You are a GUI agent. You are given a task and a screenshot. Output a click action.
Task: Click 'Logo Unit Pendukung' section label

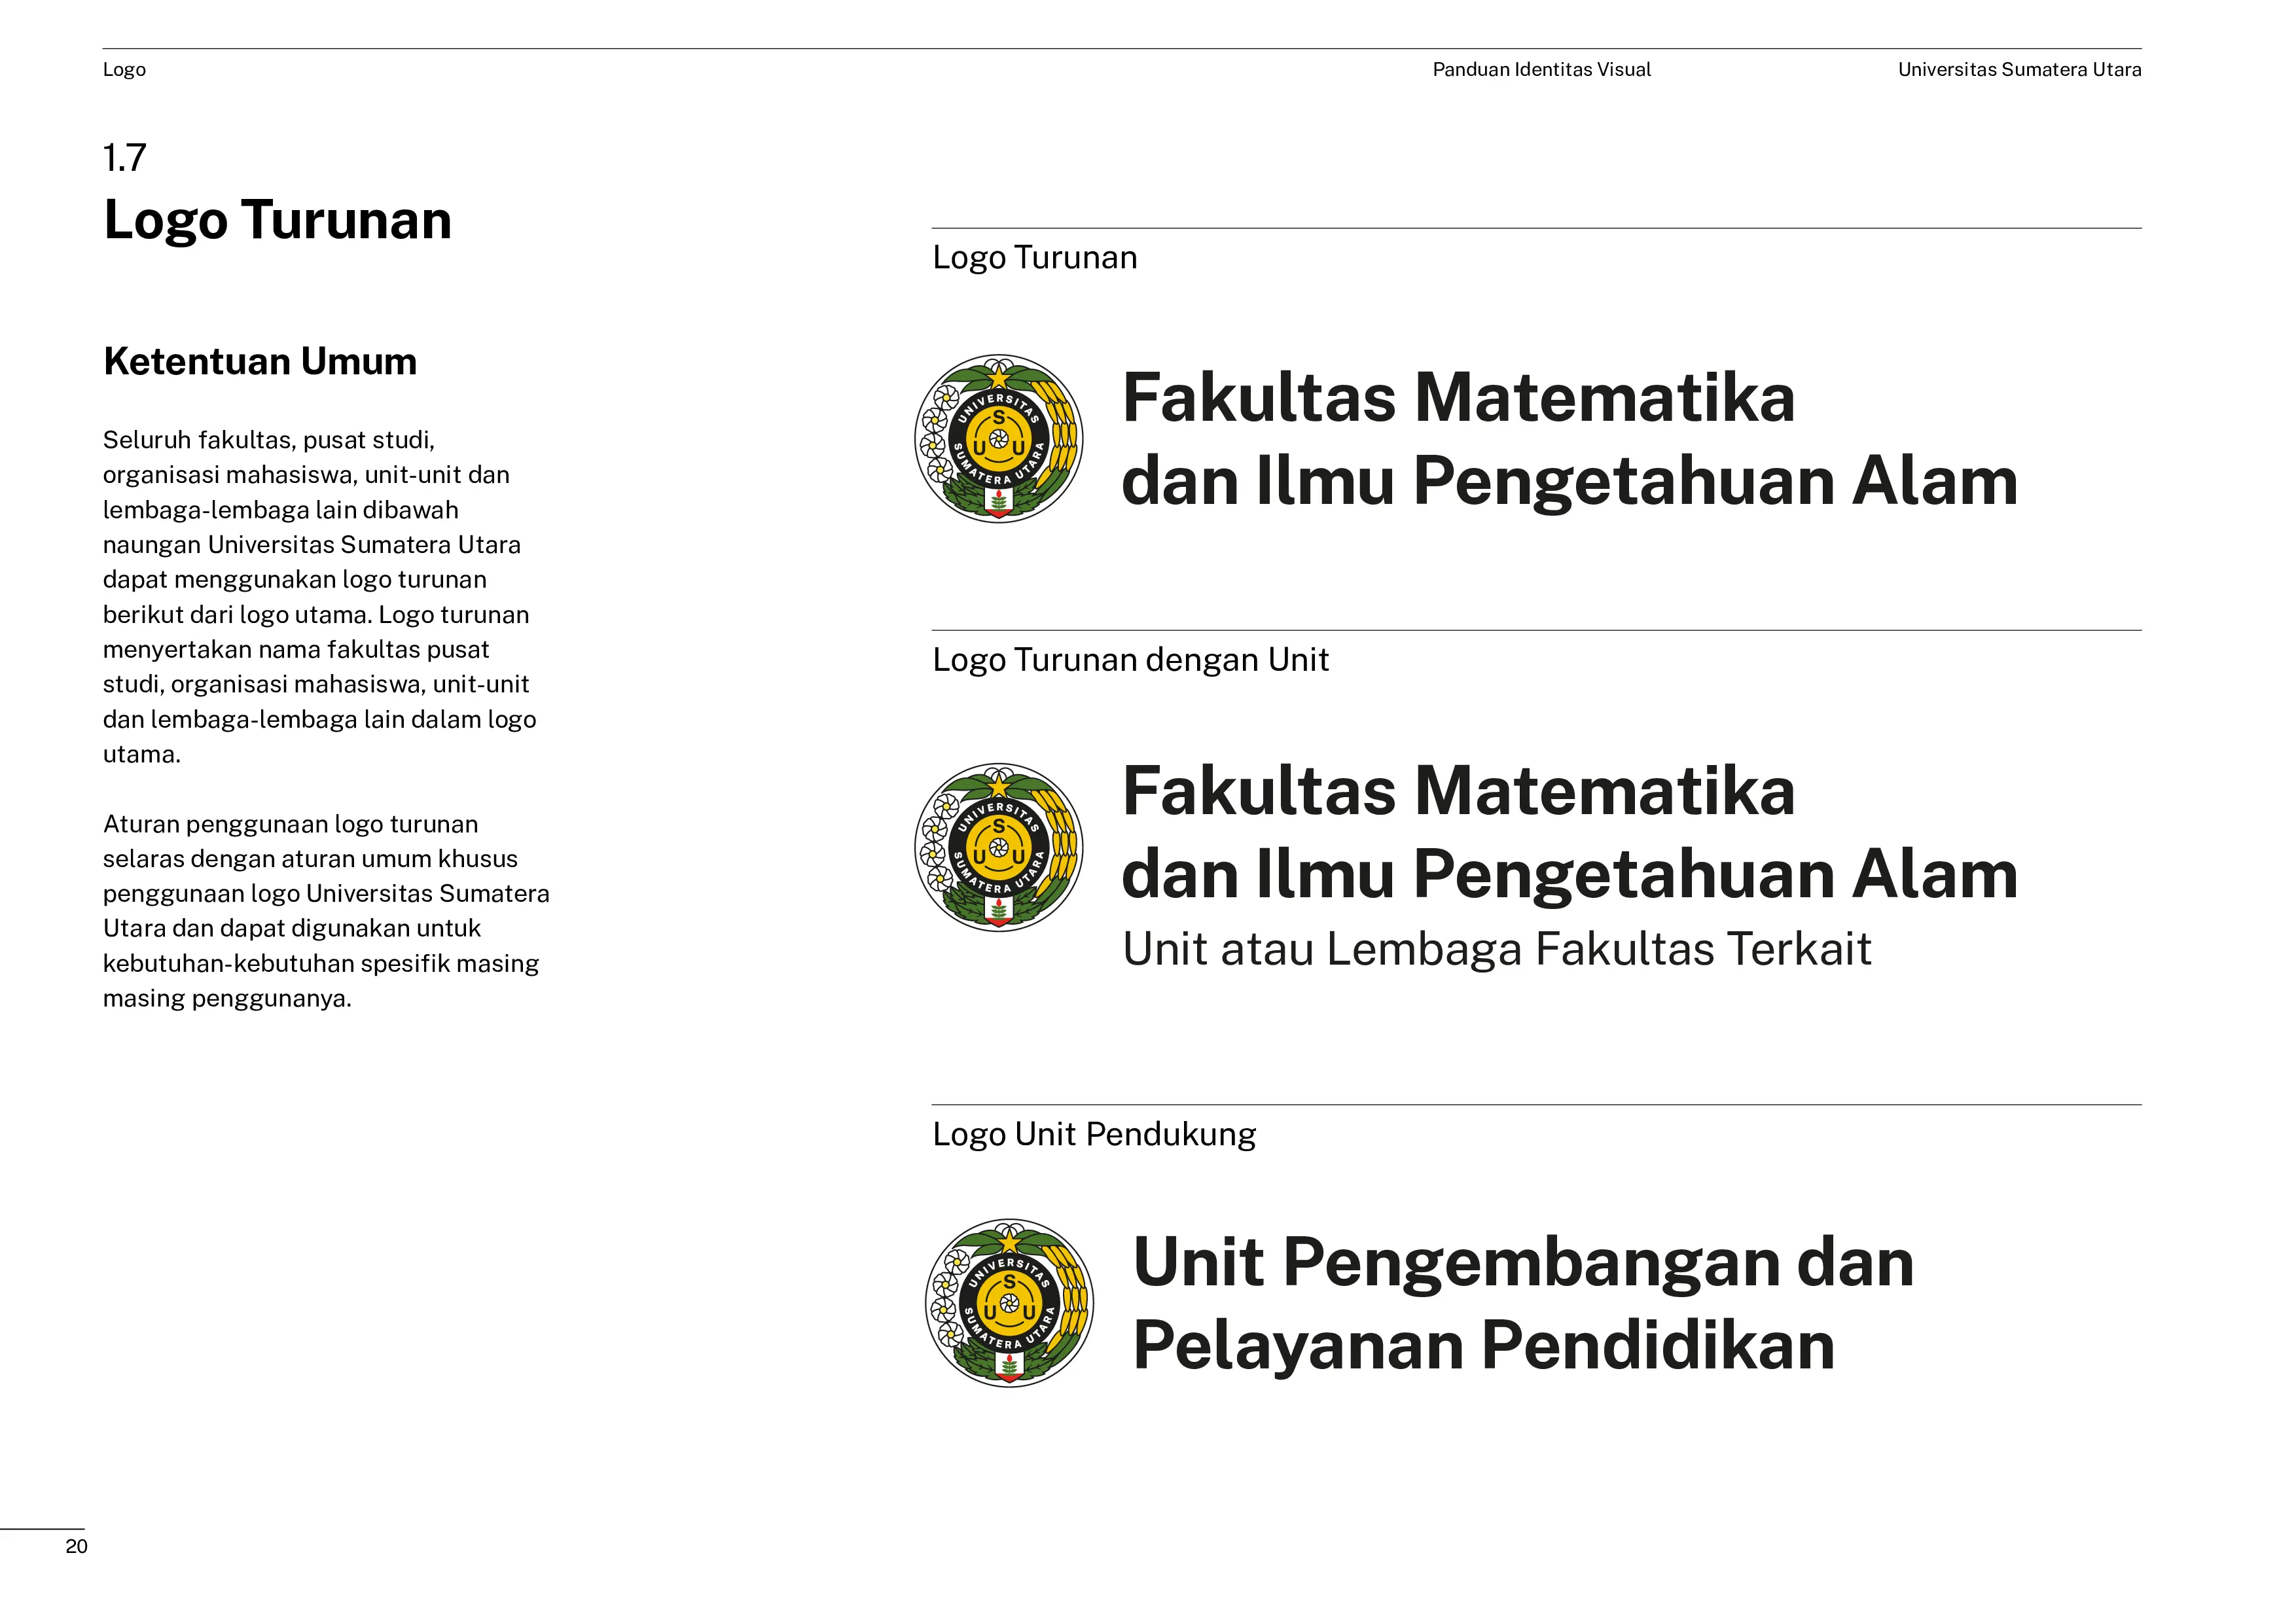[x=1093, y=1134]
